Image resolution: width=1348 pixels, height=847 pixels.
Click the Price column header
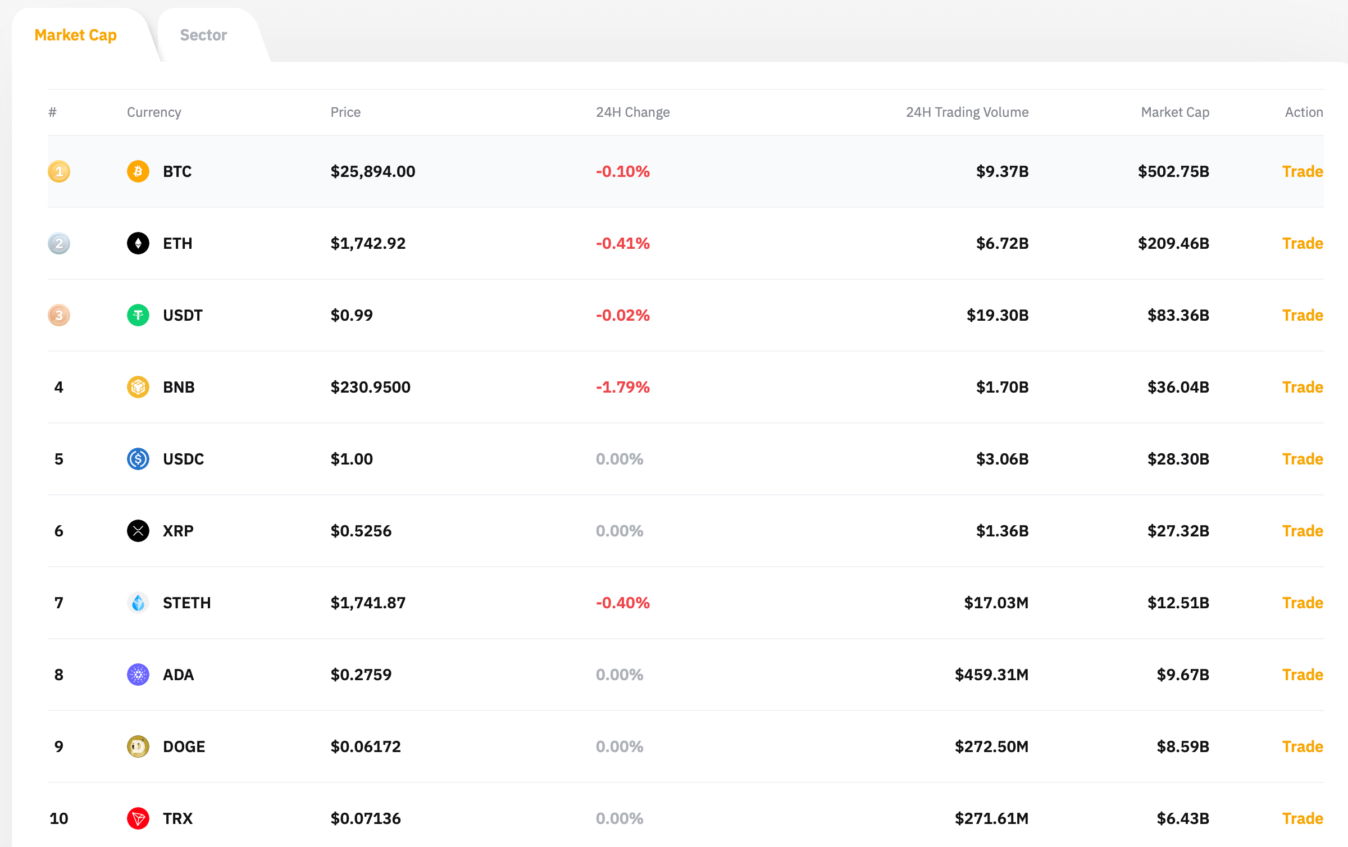point(345,112)
